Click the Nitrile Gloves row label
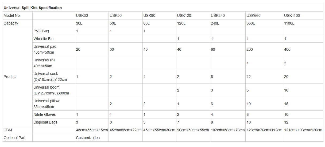325x147 pixels. tap(45, 114)
